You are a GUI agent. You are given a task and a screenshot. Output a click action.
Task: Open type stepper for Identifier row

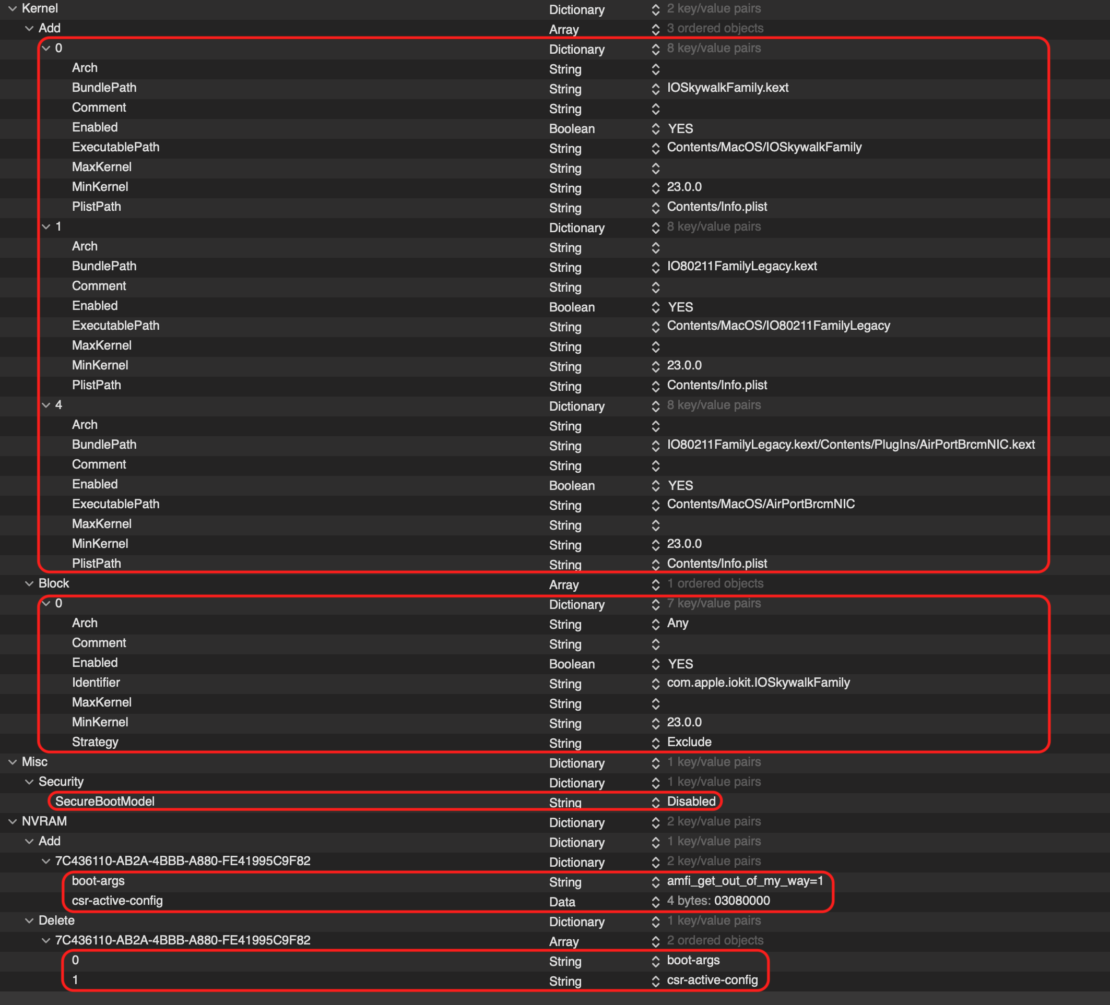[x=655, y=684]
